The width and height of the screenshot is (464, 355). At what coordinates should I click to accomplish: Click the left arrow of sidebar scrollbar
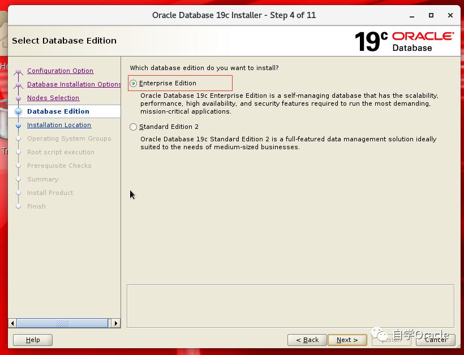tap(12, 323)
